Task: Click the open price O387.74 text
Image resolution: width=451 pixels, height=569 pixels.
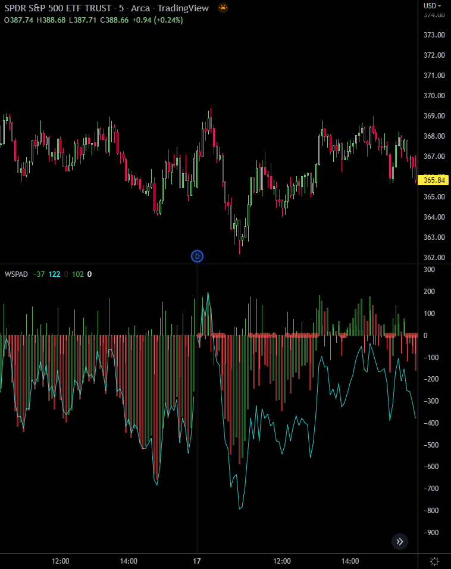Action: (18, 20)
